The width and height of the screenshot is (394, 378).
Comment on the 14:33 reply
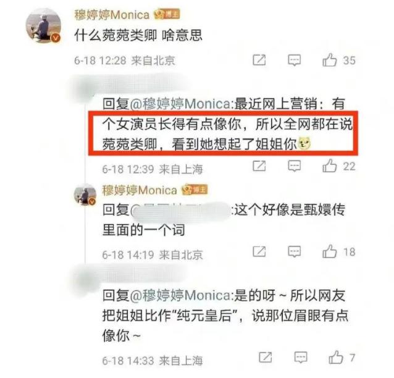(x=301, y=358)
